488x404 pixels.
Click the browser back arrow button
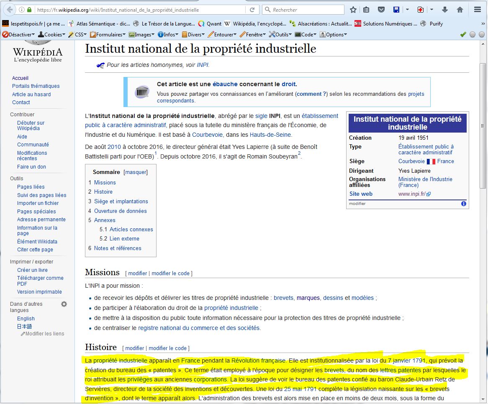(x=10, y=10)
